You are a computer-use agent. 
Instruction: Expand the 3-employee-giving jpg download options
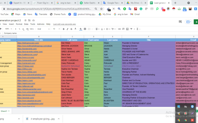click(59, 119)
